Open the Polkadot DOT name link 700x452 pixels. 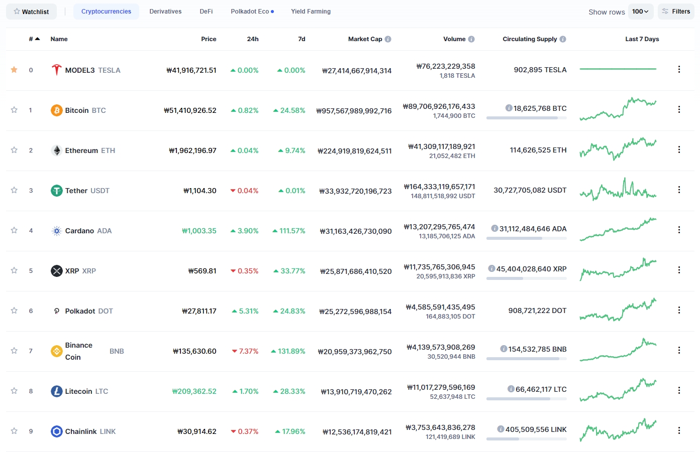(x=89, y=311)
